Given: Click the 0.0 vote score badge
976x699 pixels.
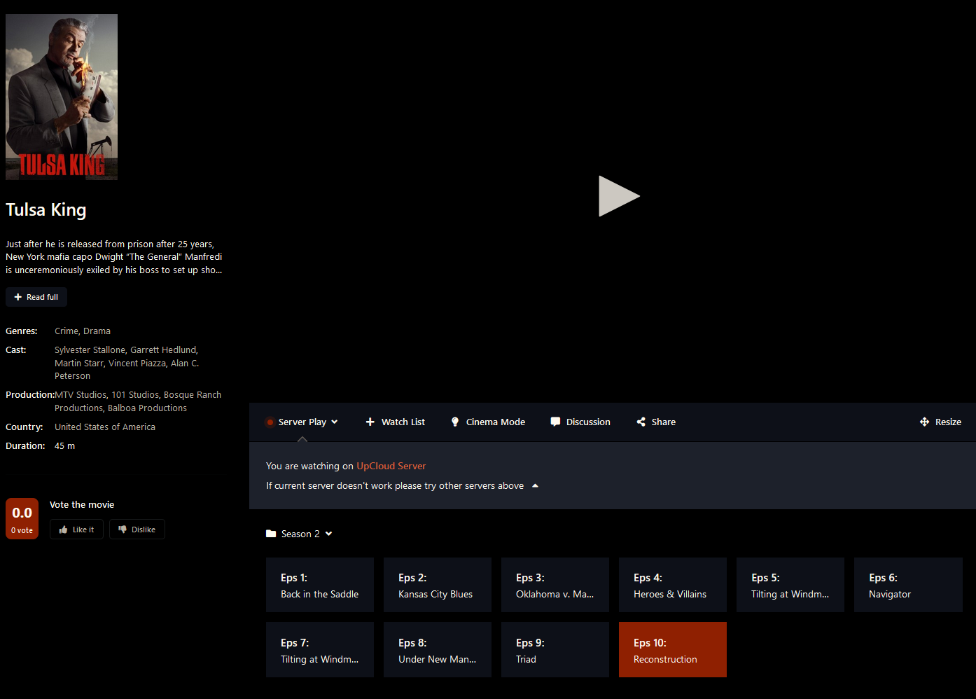Looking at the screenshot, I should pyautogui.click(x=22, y=518).
